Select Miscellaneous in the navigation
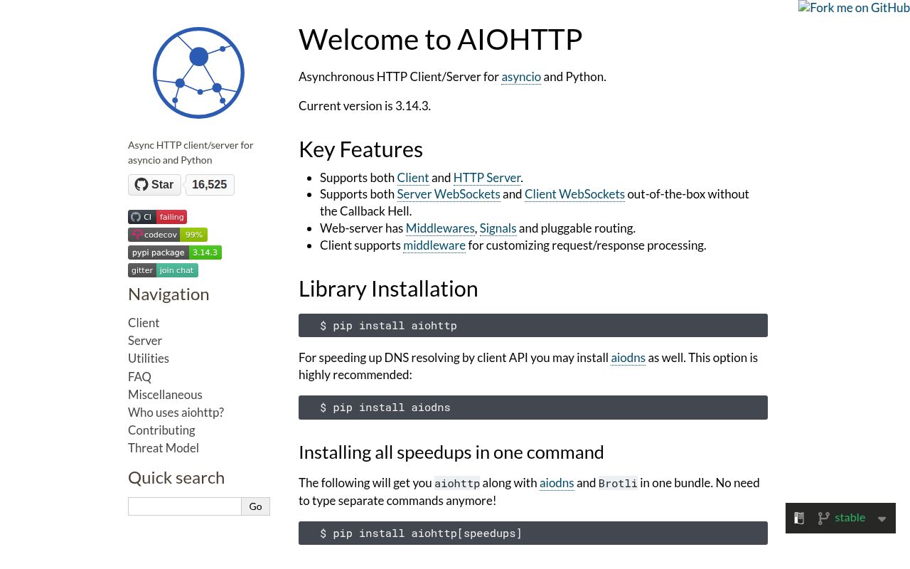The image size is (910, 569). (x=165, y=395)
